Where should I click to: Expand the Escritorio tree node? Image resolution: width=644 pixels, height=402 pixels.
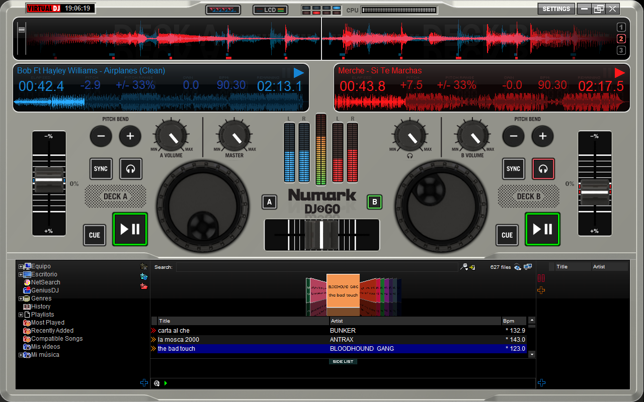click(x=21, y=274)
